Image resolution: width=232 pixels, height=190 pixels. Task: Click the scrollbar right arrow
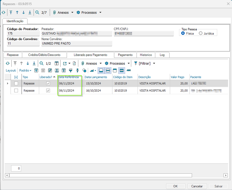(226, 175)
